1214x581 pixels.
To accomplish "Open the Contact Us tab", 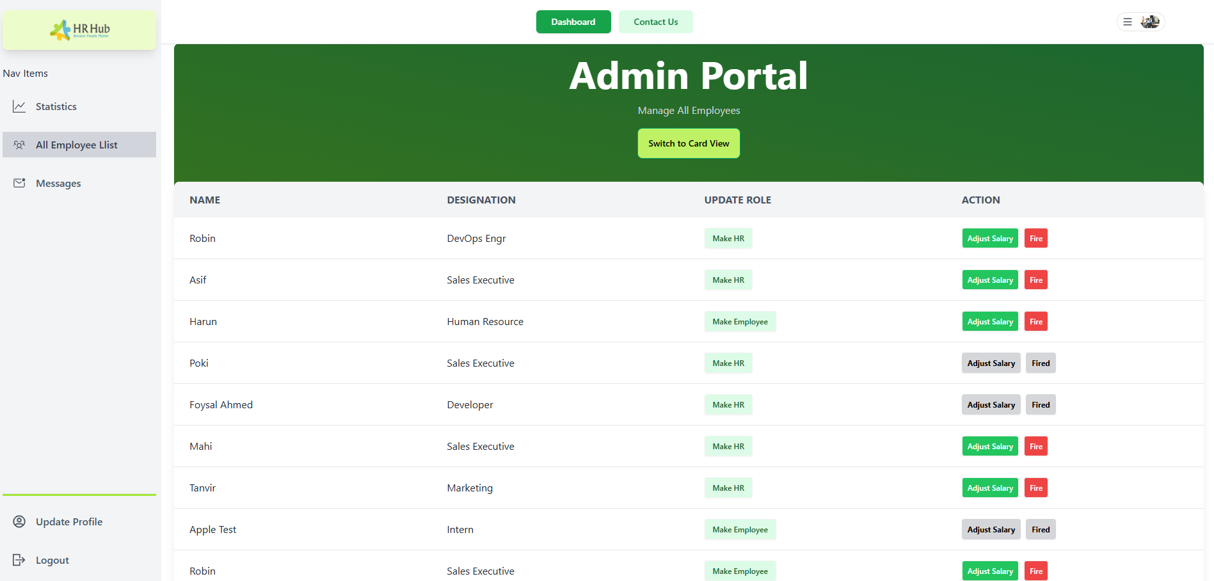I will click(656, 22).
